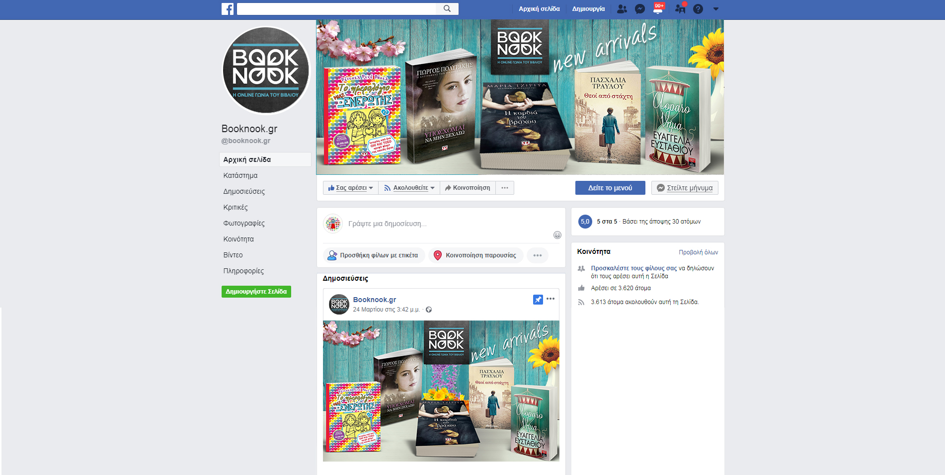Click the search magnifier icon

coord(447,9)
